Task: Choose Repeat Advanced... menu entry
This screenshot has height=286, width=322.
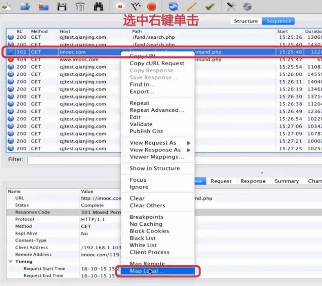Action: (x=157, y=110)
